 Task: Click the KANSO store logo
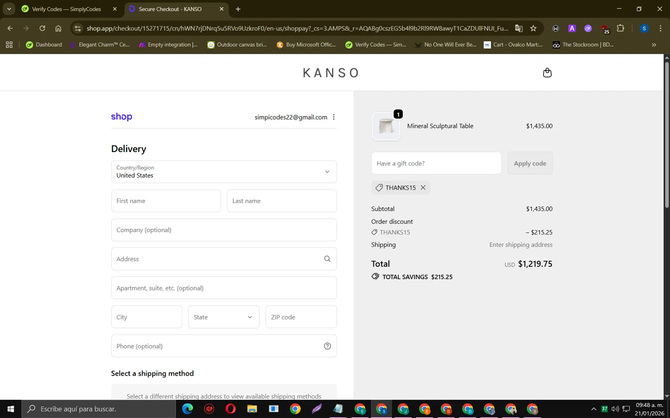[x=331, y=73]
